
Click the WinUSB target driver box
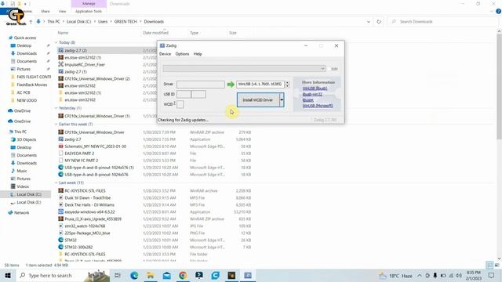click(260, 84)
